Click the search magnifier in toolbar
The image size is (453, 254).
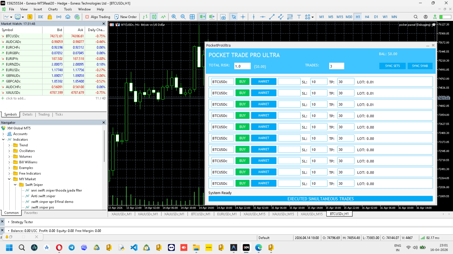[x=416, y=17]
